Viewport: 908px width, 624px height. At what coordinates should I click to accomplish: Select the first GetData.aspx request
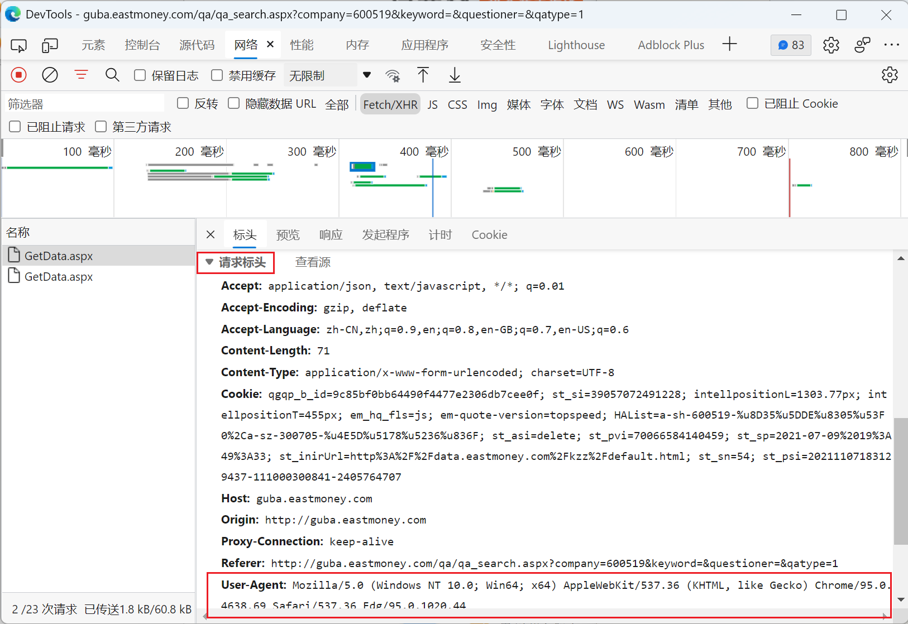point(98,256)
